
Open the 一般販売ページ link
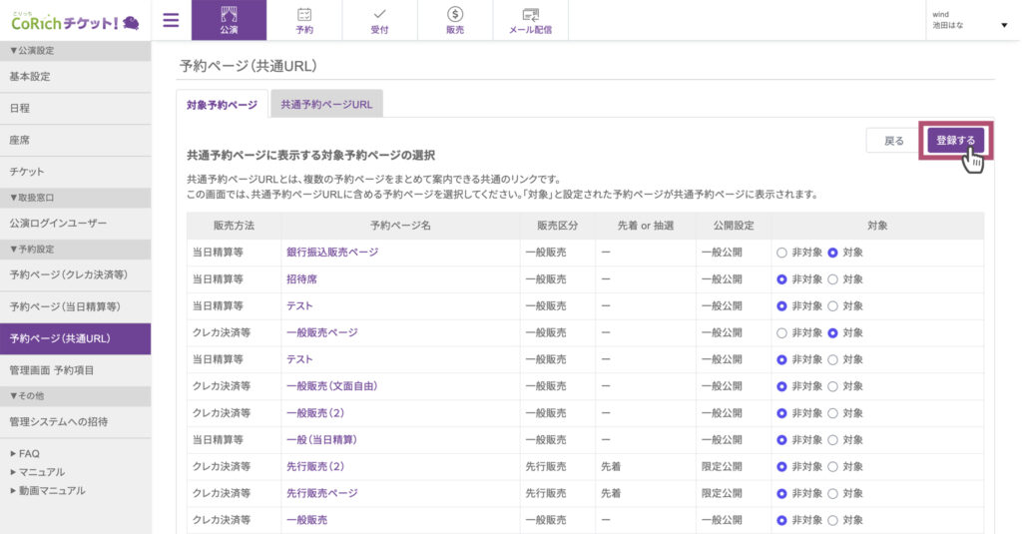click(x=321, y=332)
